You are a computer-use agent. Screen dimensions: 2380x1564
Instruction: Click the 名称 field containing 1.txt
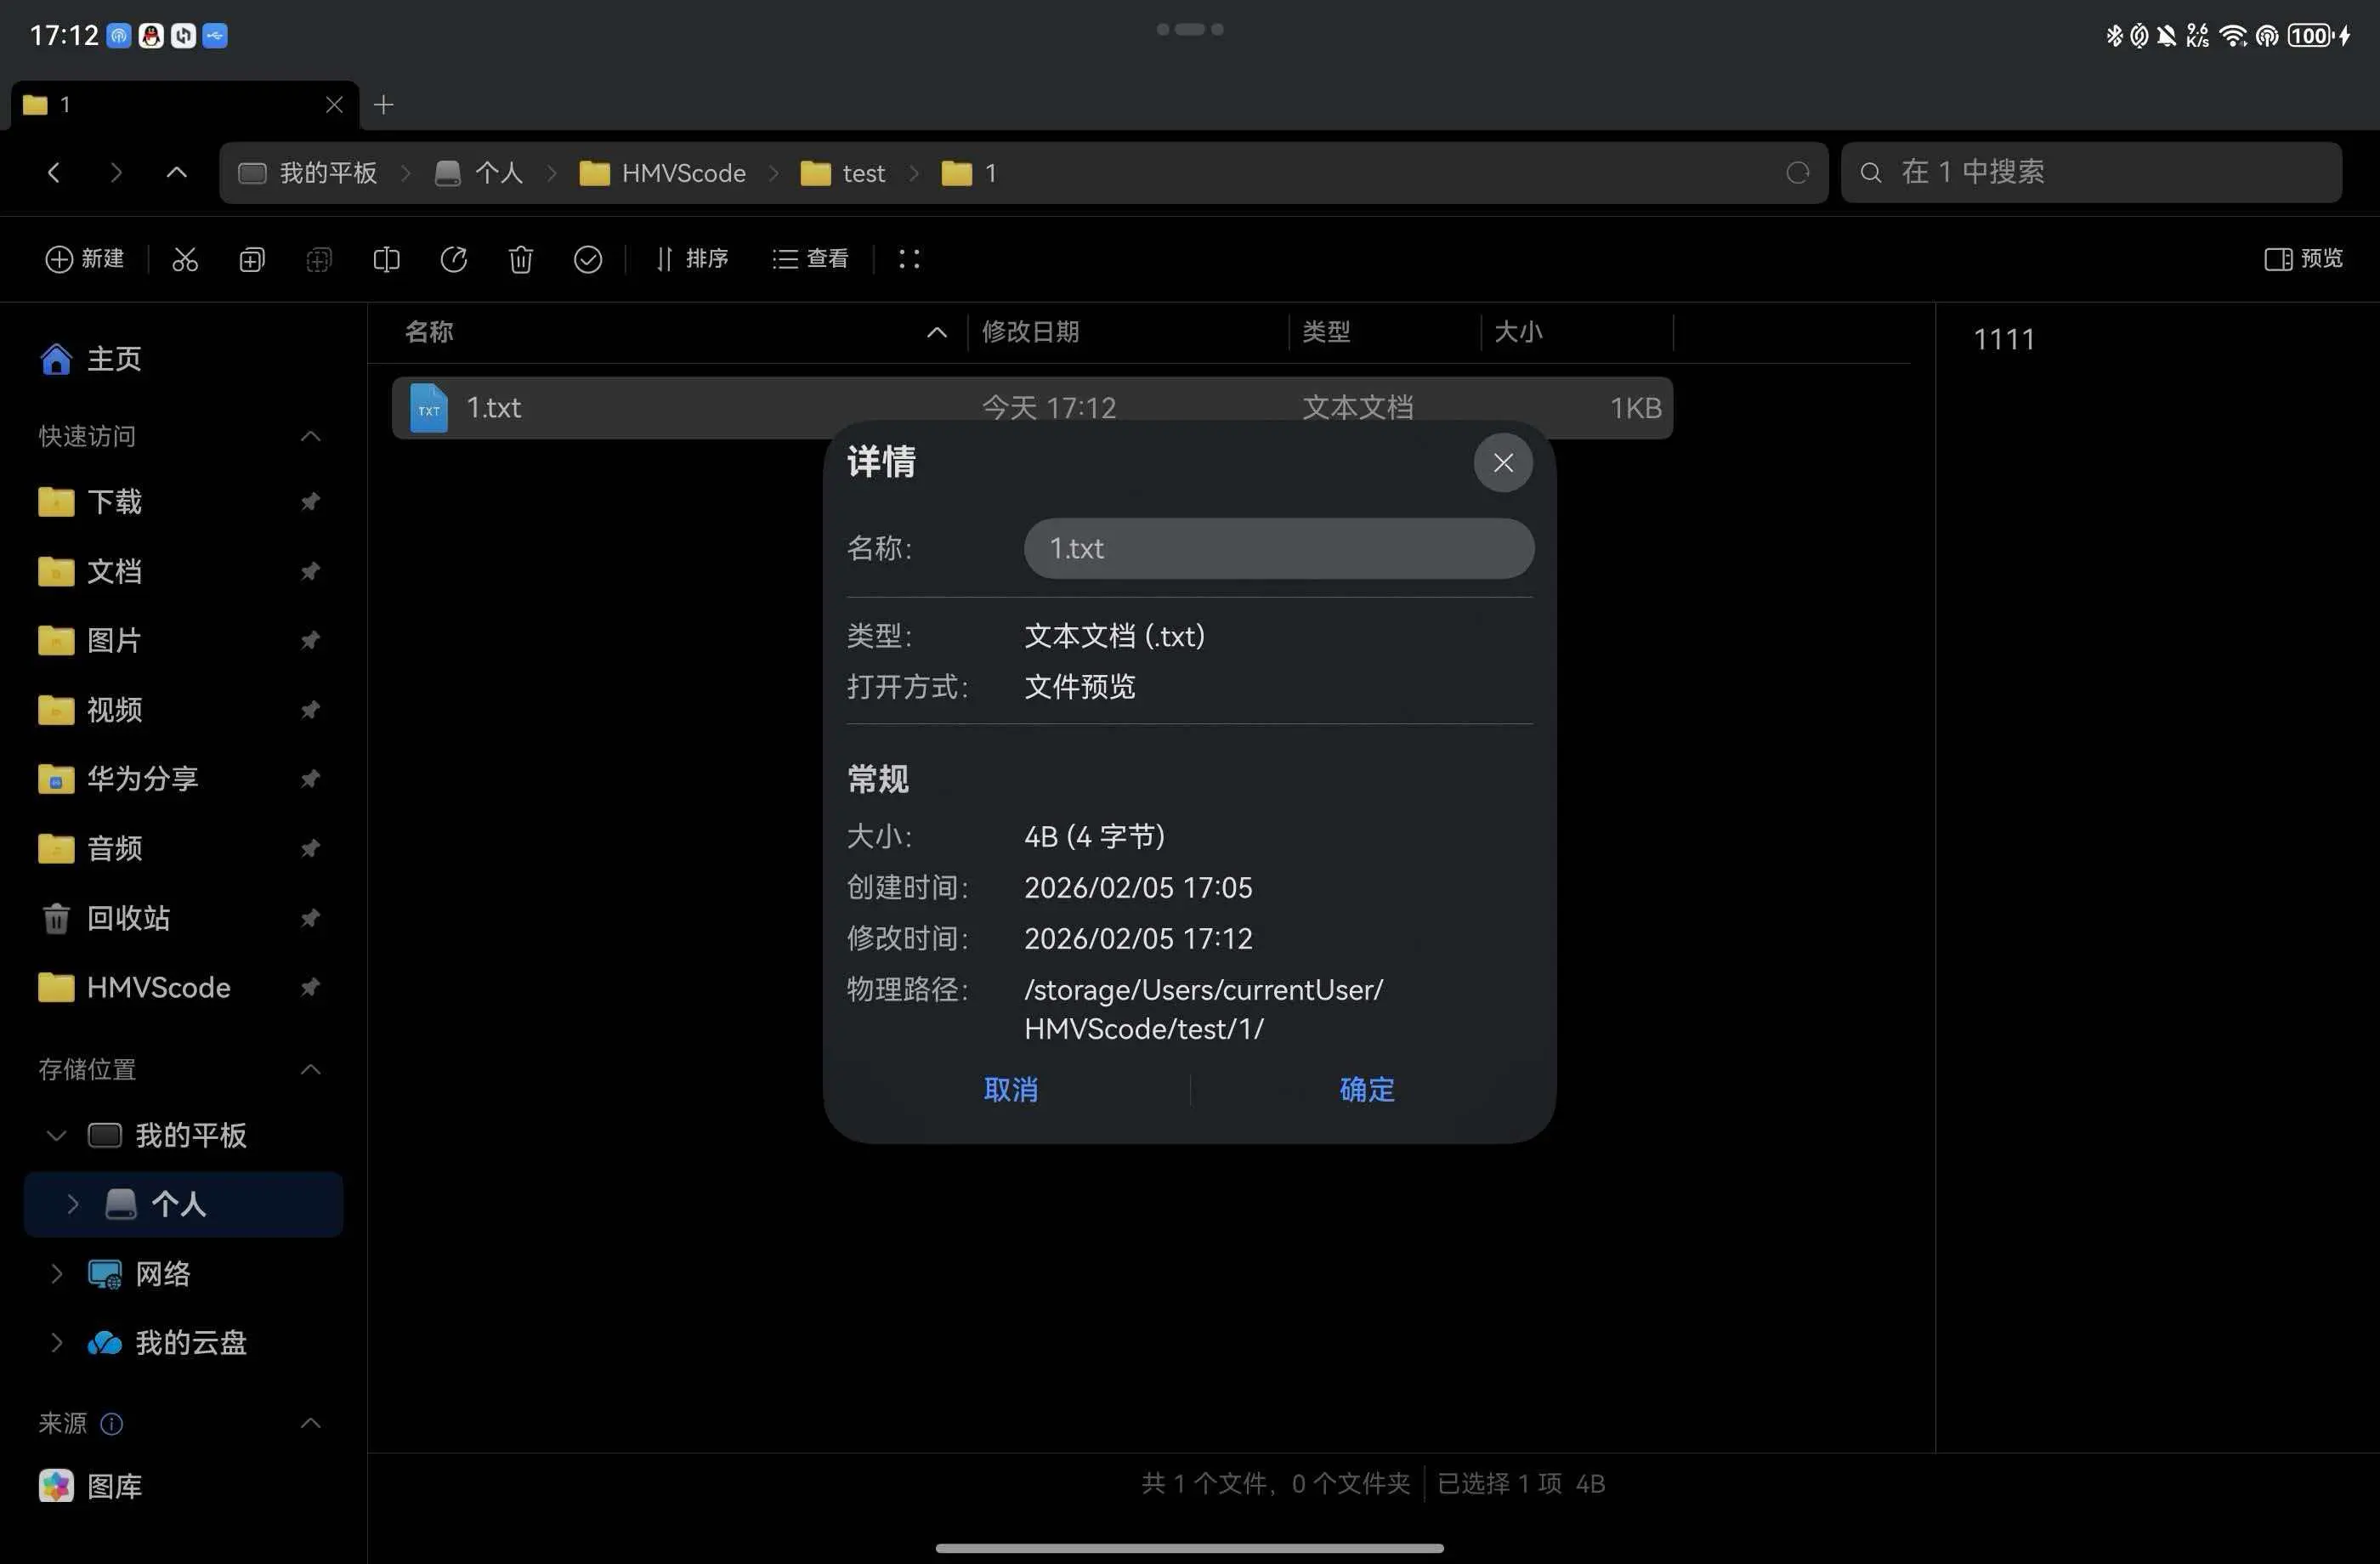click(1278, 548)
